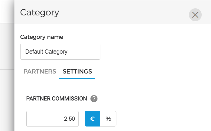Click the "PARTNER COMMISSION" heading text
The height and width of the screenshot is (131, 211).
click(x=56, y=99)
